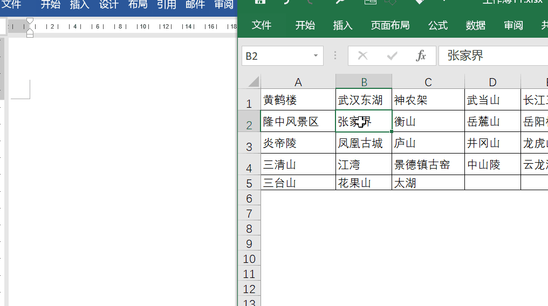
Task: Open the Word 设计 tab
Action: 108,4
